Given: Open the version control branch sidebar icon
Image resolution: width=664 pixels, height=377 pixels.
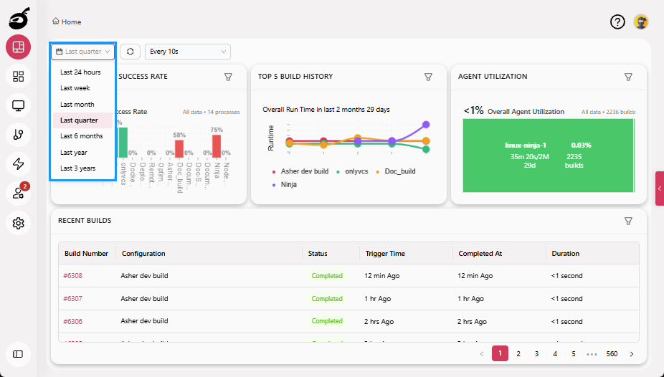Looking at the screenshot, I should pyautogui.click(x=18, y=135).
